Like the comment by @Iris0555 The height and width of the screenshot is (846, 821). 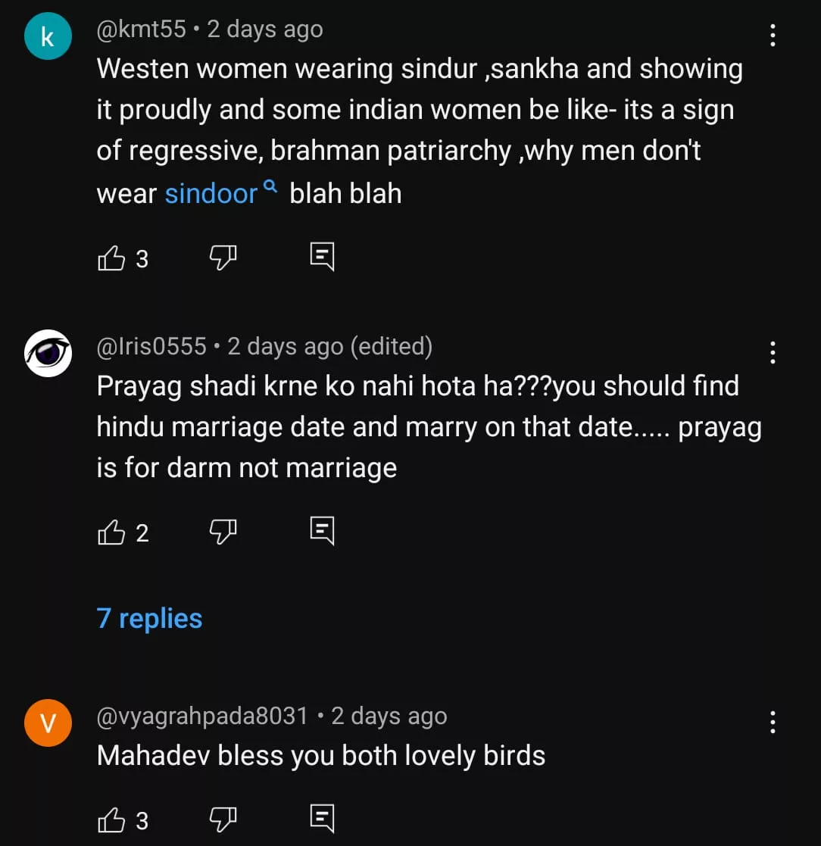click(x=111, y=533)
